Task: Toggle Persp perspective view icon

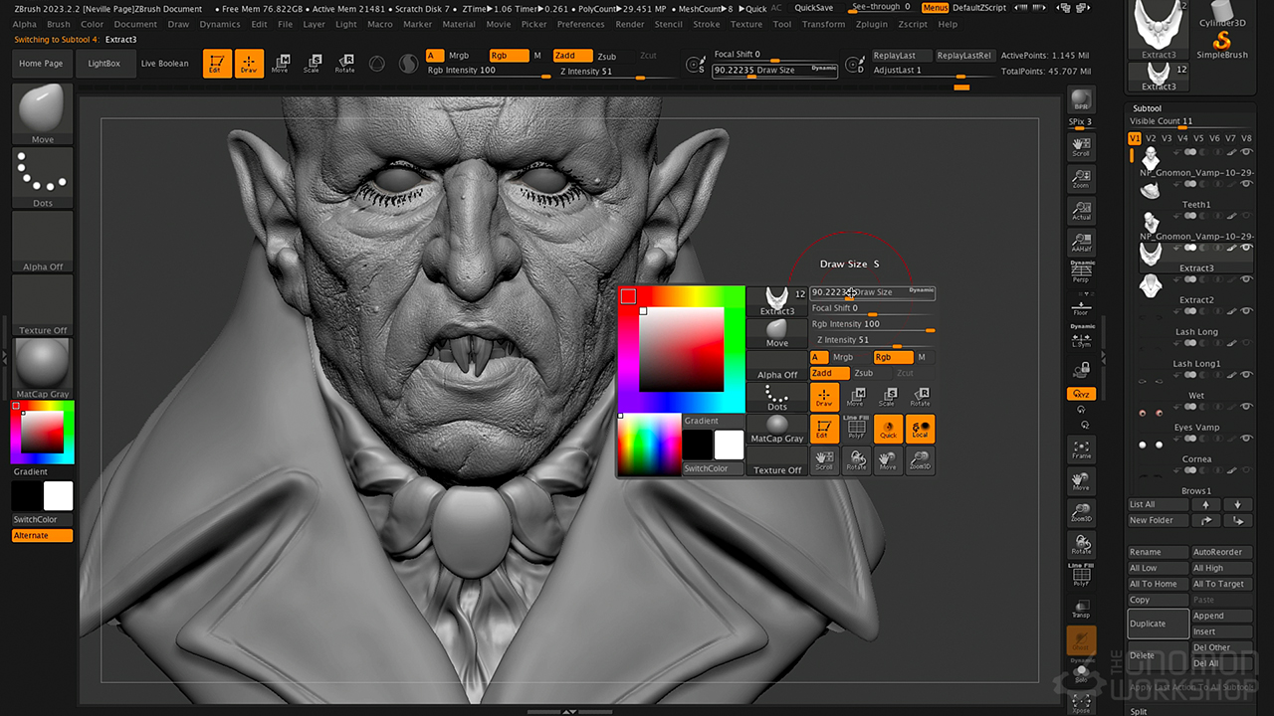Action: click(1081, 272)
